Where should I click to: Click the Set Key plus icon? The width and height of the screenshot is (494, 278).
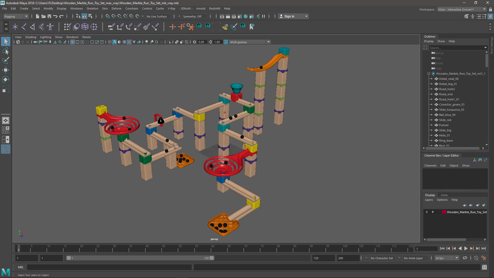172,27
